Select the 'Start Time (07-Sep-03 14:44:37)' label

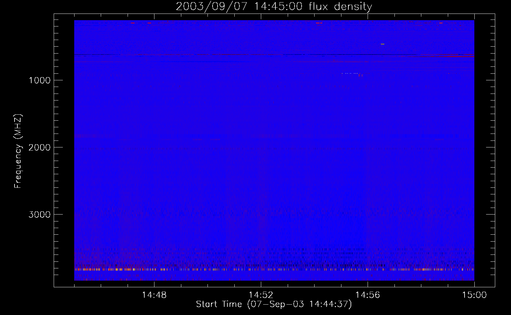[x=274, y=304]
